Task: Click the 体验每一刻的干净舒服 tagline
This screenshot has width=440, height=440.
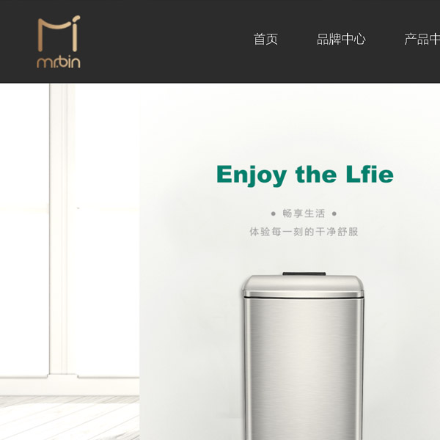Action: (304, 232)
